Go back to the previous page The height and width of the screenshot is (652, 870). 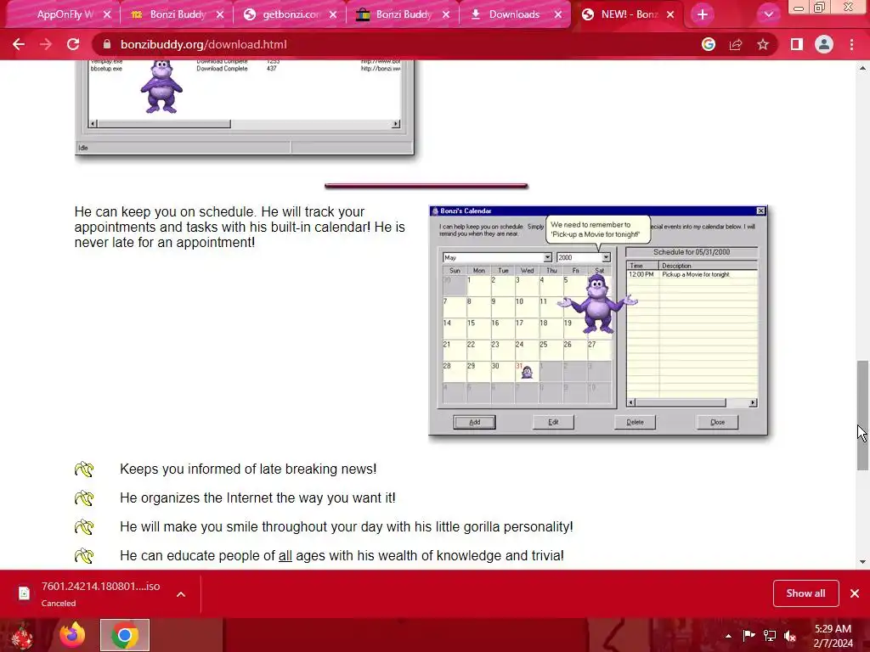pyautogui.click(x=19, y=44)
